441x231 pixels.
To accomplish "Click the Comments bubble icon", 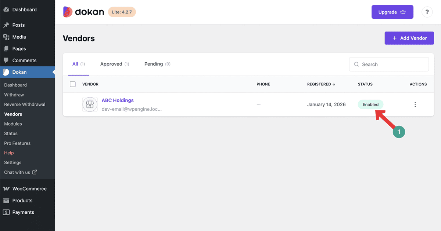I will pos(7,60).
